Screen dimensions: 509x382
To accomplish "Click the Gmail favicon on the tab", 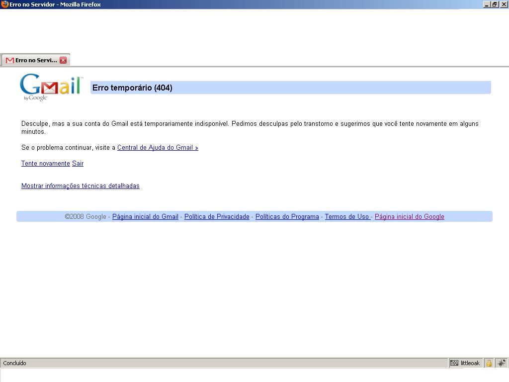I will (x=10, y=60).
